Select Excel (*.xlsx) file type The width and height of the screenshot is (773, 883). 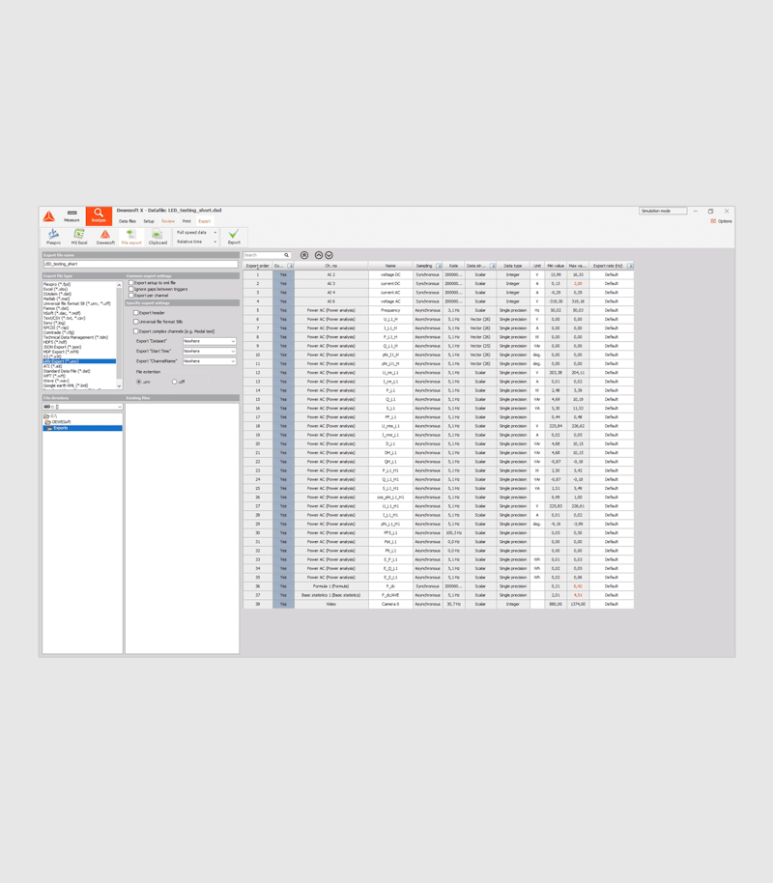click(56, 290)
